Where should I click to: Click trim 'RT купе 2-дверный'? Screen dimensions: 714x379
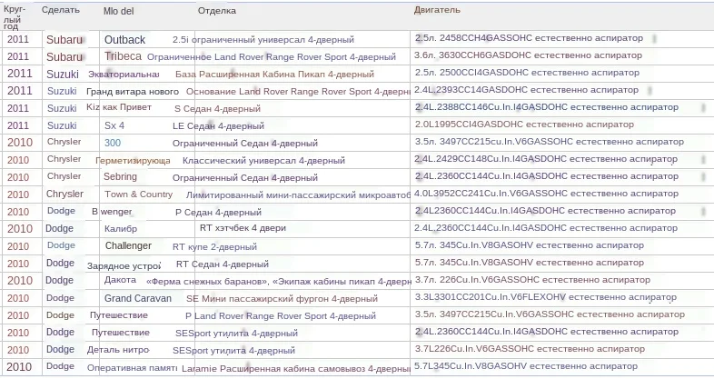tap(214, 247)
